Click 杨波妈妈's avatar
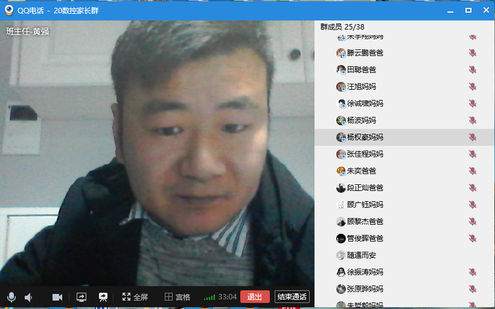 (x=341, y=120)
